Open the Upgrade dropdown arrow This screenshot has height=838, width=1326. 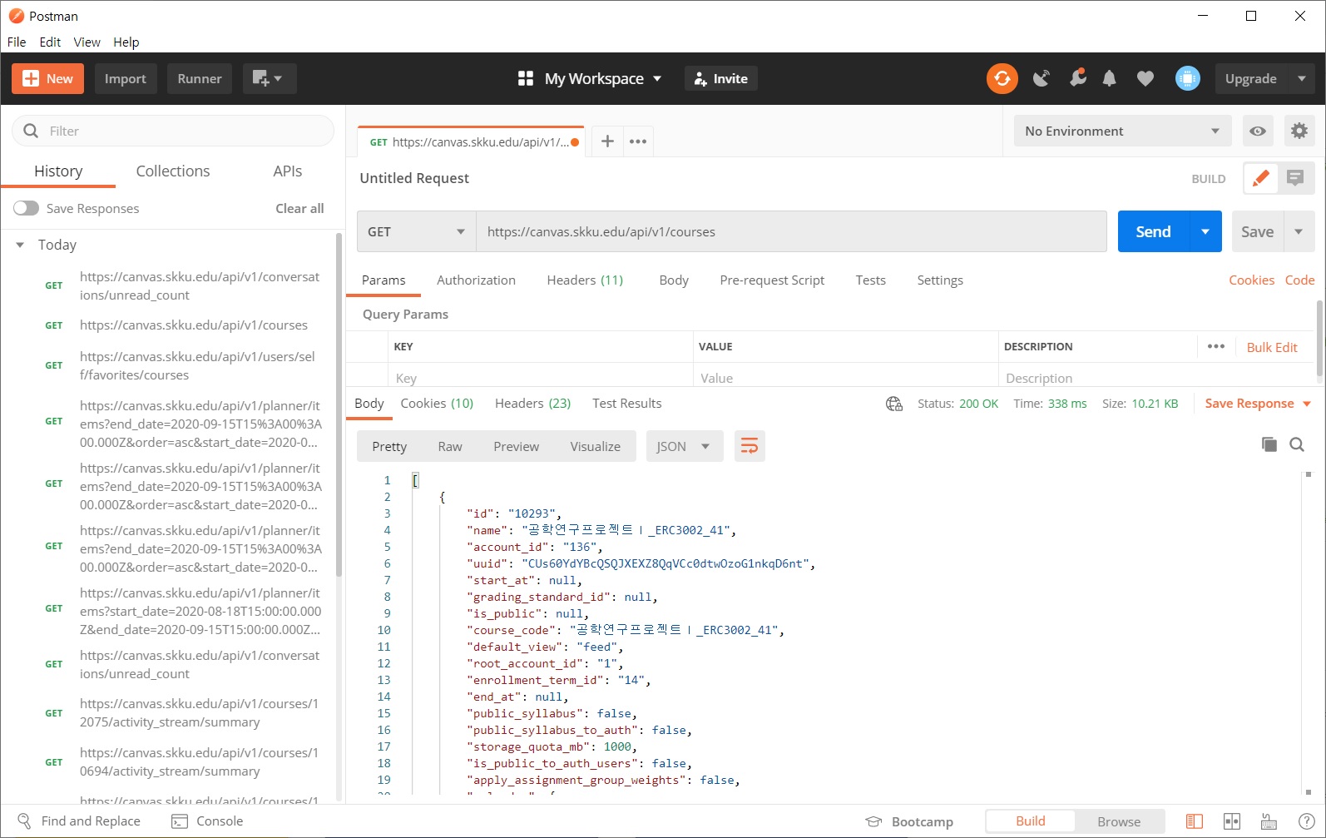coord(1302,78)
